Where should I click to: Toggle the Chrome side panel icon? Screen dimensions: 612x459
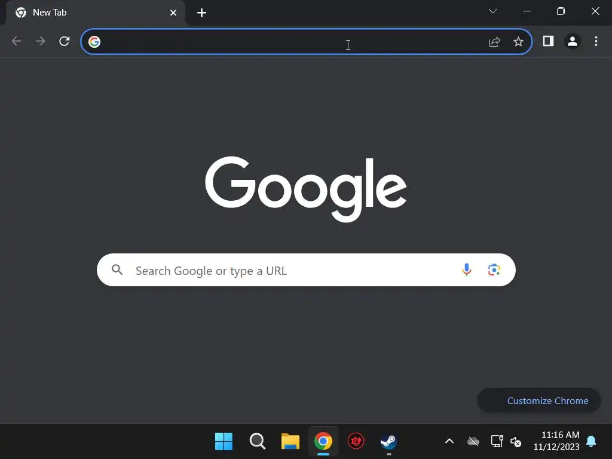click(x=548, y=41)
